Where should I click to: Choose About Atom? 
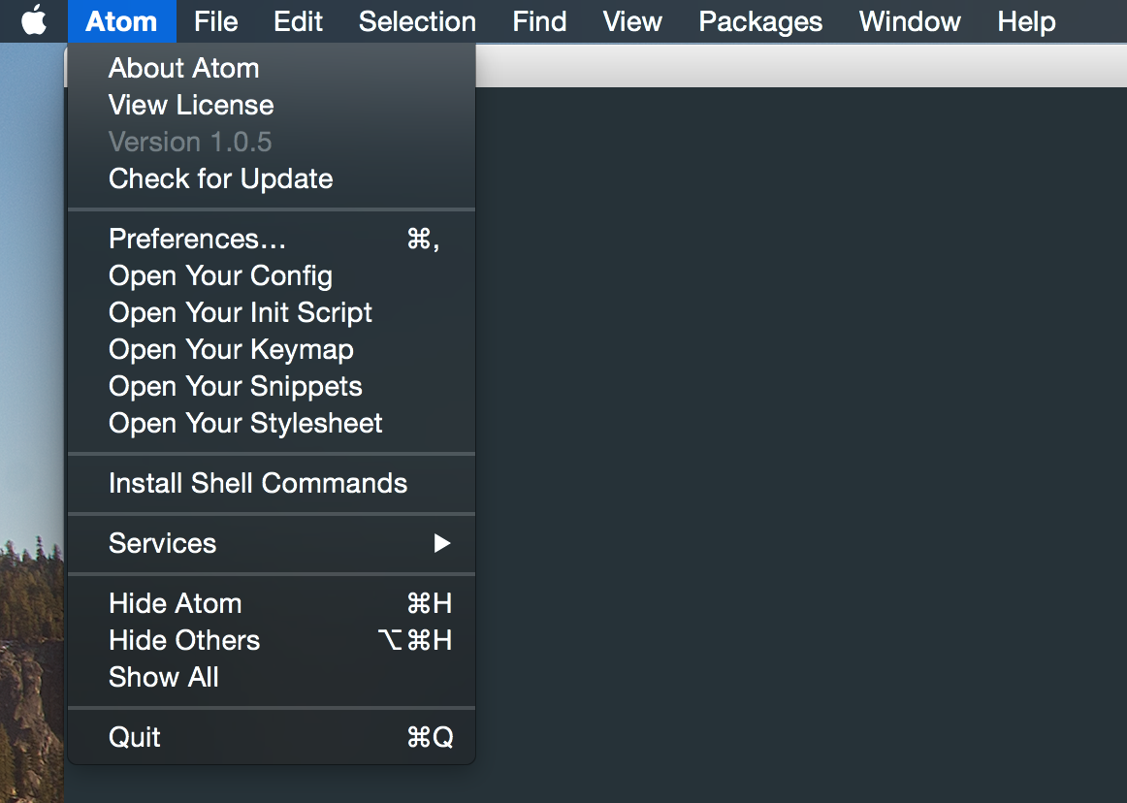[x=272, y=68]
